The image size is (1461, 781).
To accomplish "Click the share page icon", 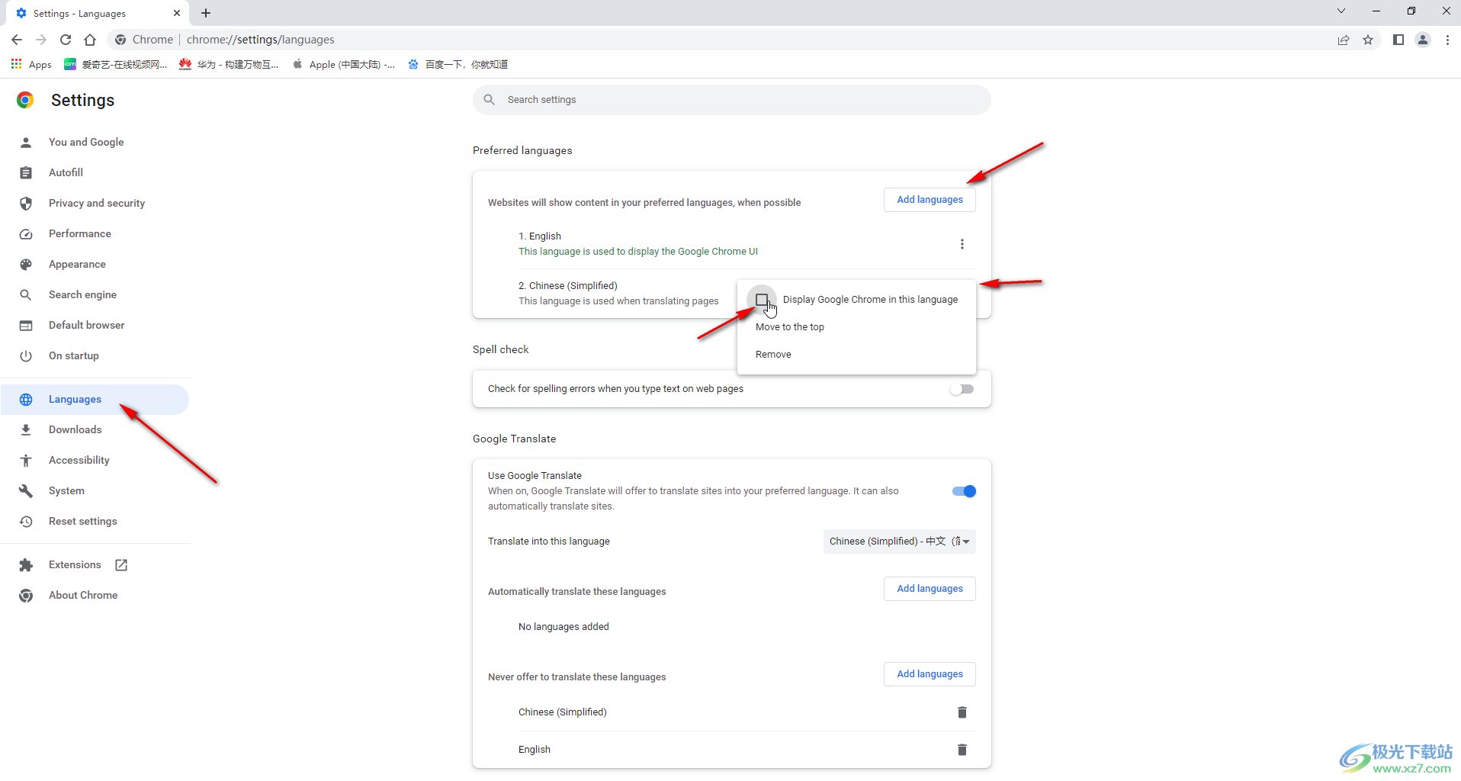I will coord(1344,40).
